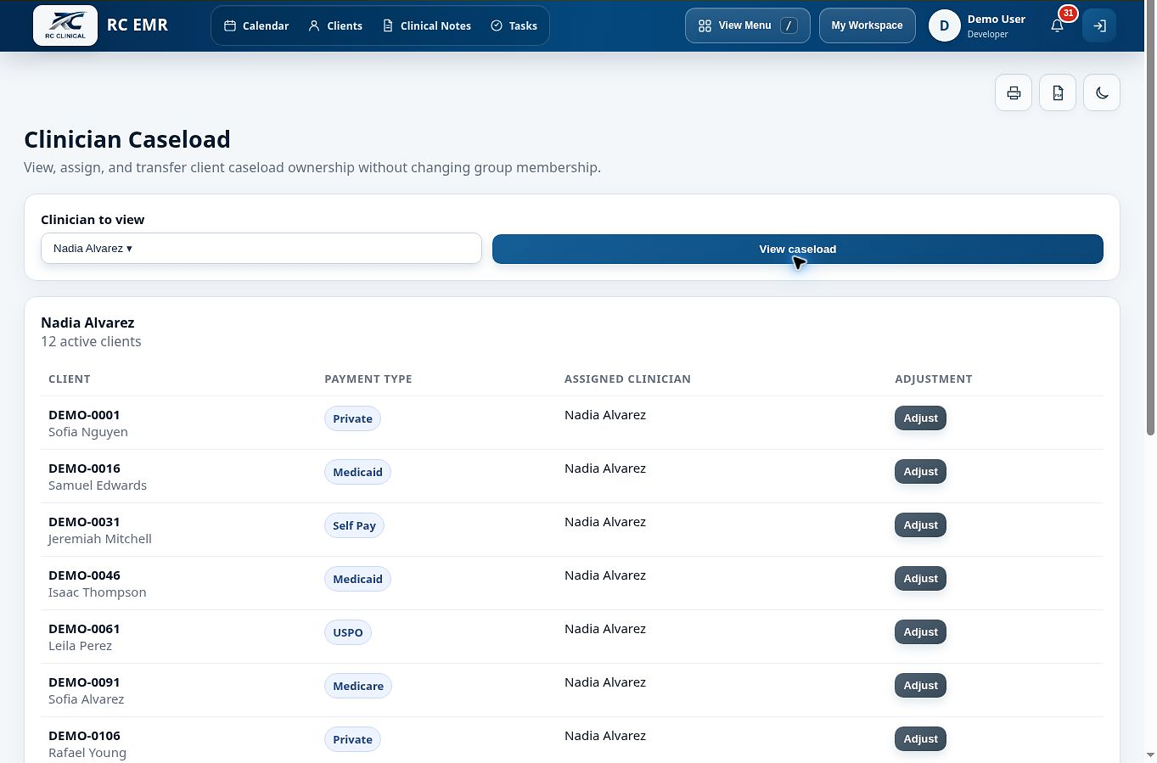Screen dimensions: 1157x763
Task: Click the Demo User avatar
Action: [944, 25]
